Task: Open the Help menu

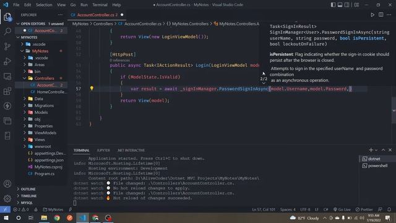Action: tap(116, 5)
